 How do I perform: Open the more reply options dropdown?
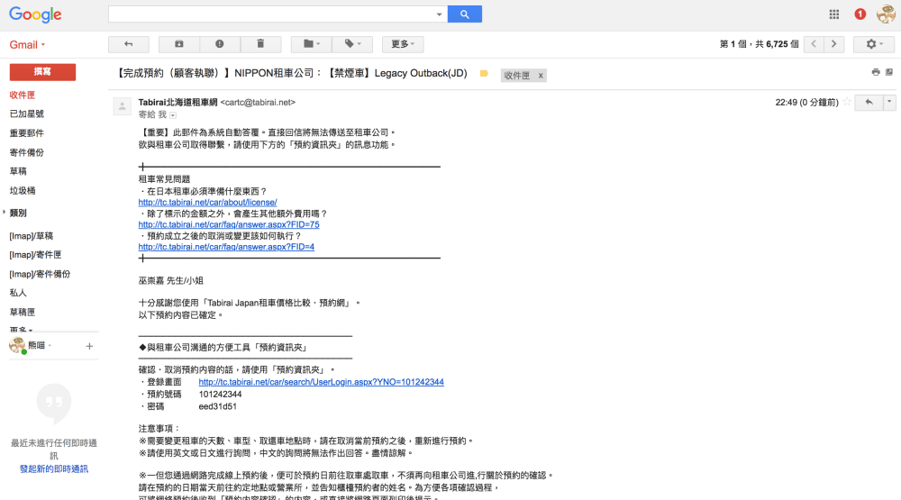pyautogui.click(x=889, y=103)
